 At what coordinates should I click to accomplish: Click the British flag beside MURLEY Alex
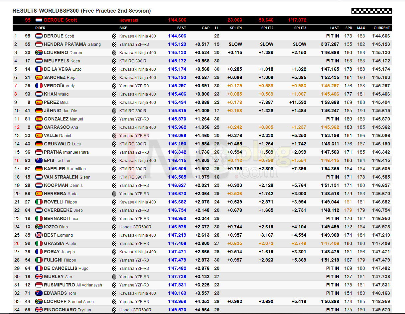pyautogui.click(x=39, y=276)
